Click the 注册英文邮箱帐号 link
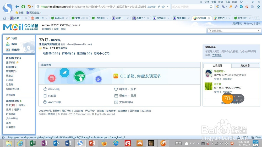The height and width of the screenshot is (147, 262). (50, 44)
